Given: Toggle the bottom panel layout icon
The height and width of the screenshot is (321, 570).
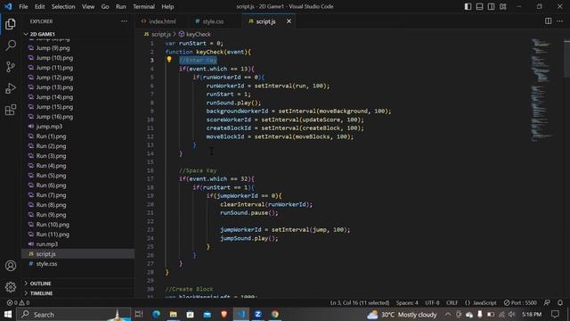Looking at the screenshot, I should click(479, 6).
